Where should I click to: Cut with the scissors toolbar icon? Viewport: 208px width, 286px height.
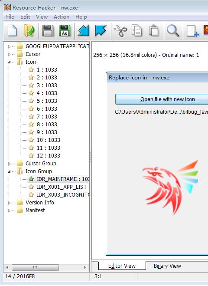pyautogui.click(x=120, y=31)
